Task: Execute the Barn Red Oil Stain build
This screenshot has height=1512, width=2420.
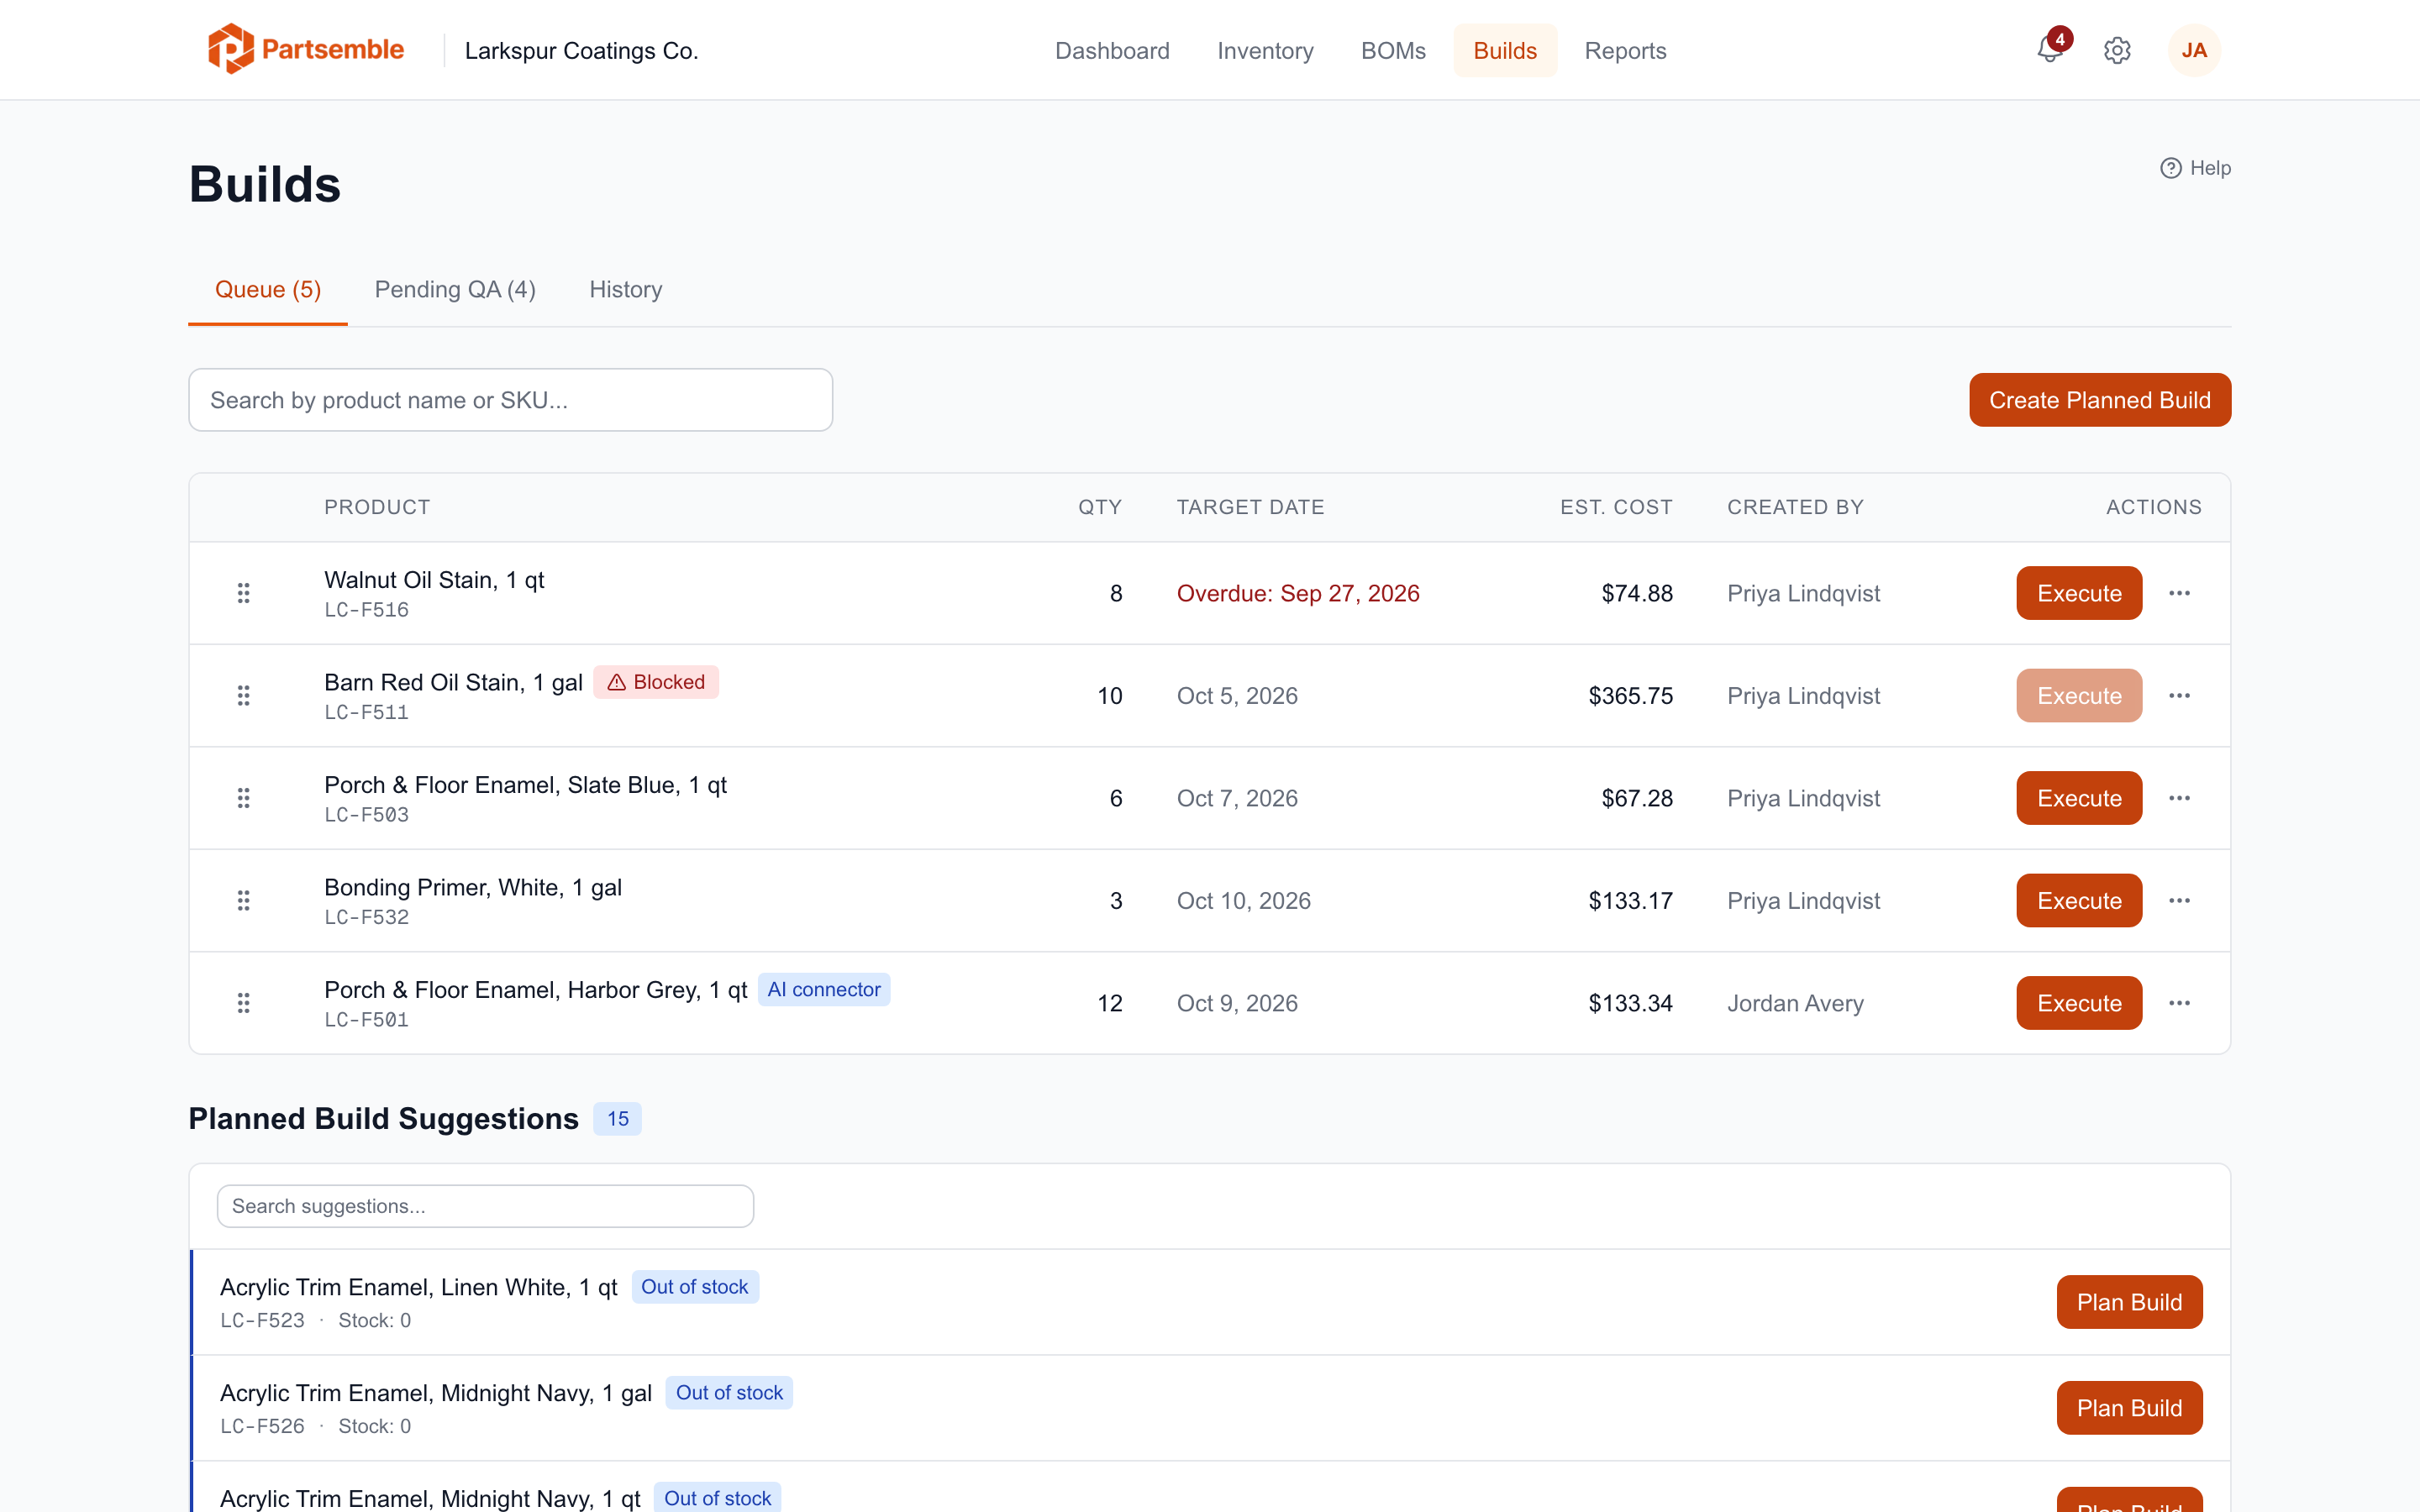Action: [x=2079, y=696]
